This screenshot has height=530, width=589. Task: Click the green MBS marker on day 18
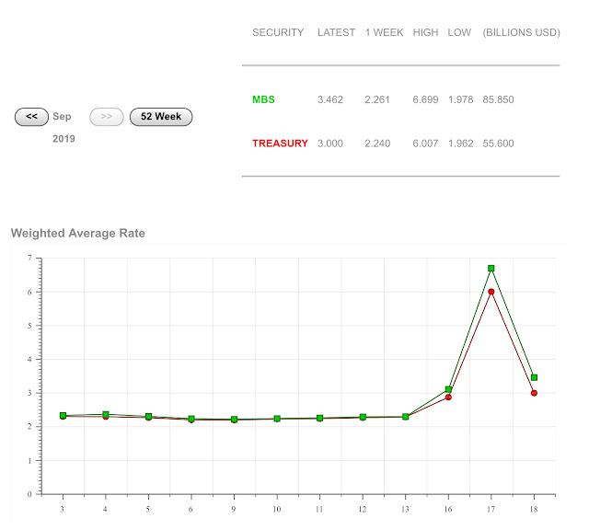(x=534, y=377)
